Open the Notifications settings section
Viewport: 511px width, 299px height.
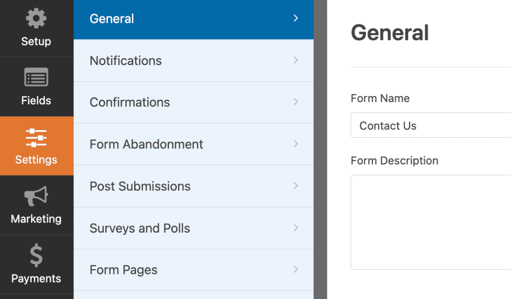[194, 60]
